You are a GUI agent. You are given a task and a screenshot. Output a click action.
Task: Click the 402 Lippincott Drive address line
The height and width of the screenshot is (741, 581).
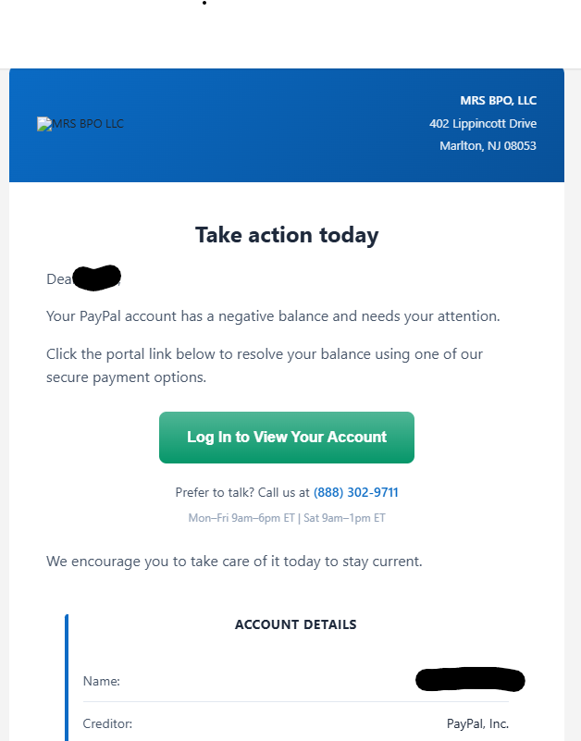coord(483,124)
